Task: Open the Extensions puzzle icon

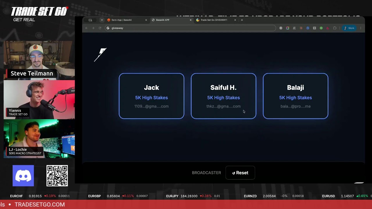Action: [335, 28]
